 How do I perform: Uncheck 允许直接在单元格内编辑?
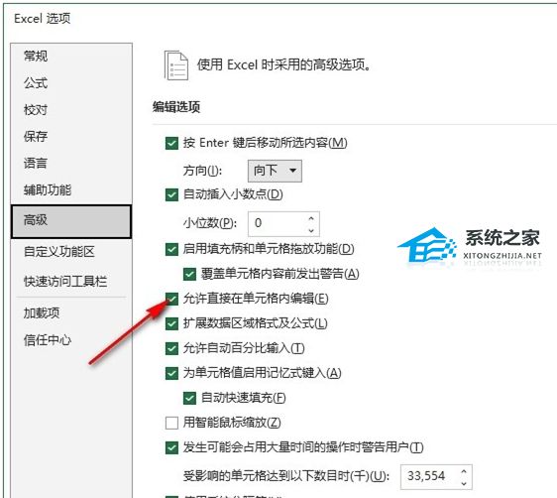(171, 299)
